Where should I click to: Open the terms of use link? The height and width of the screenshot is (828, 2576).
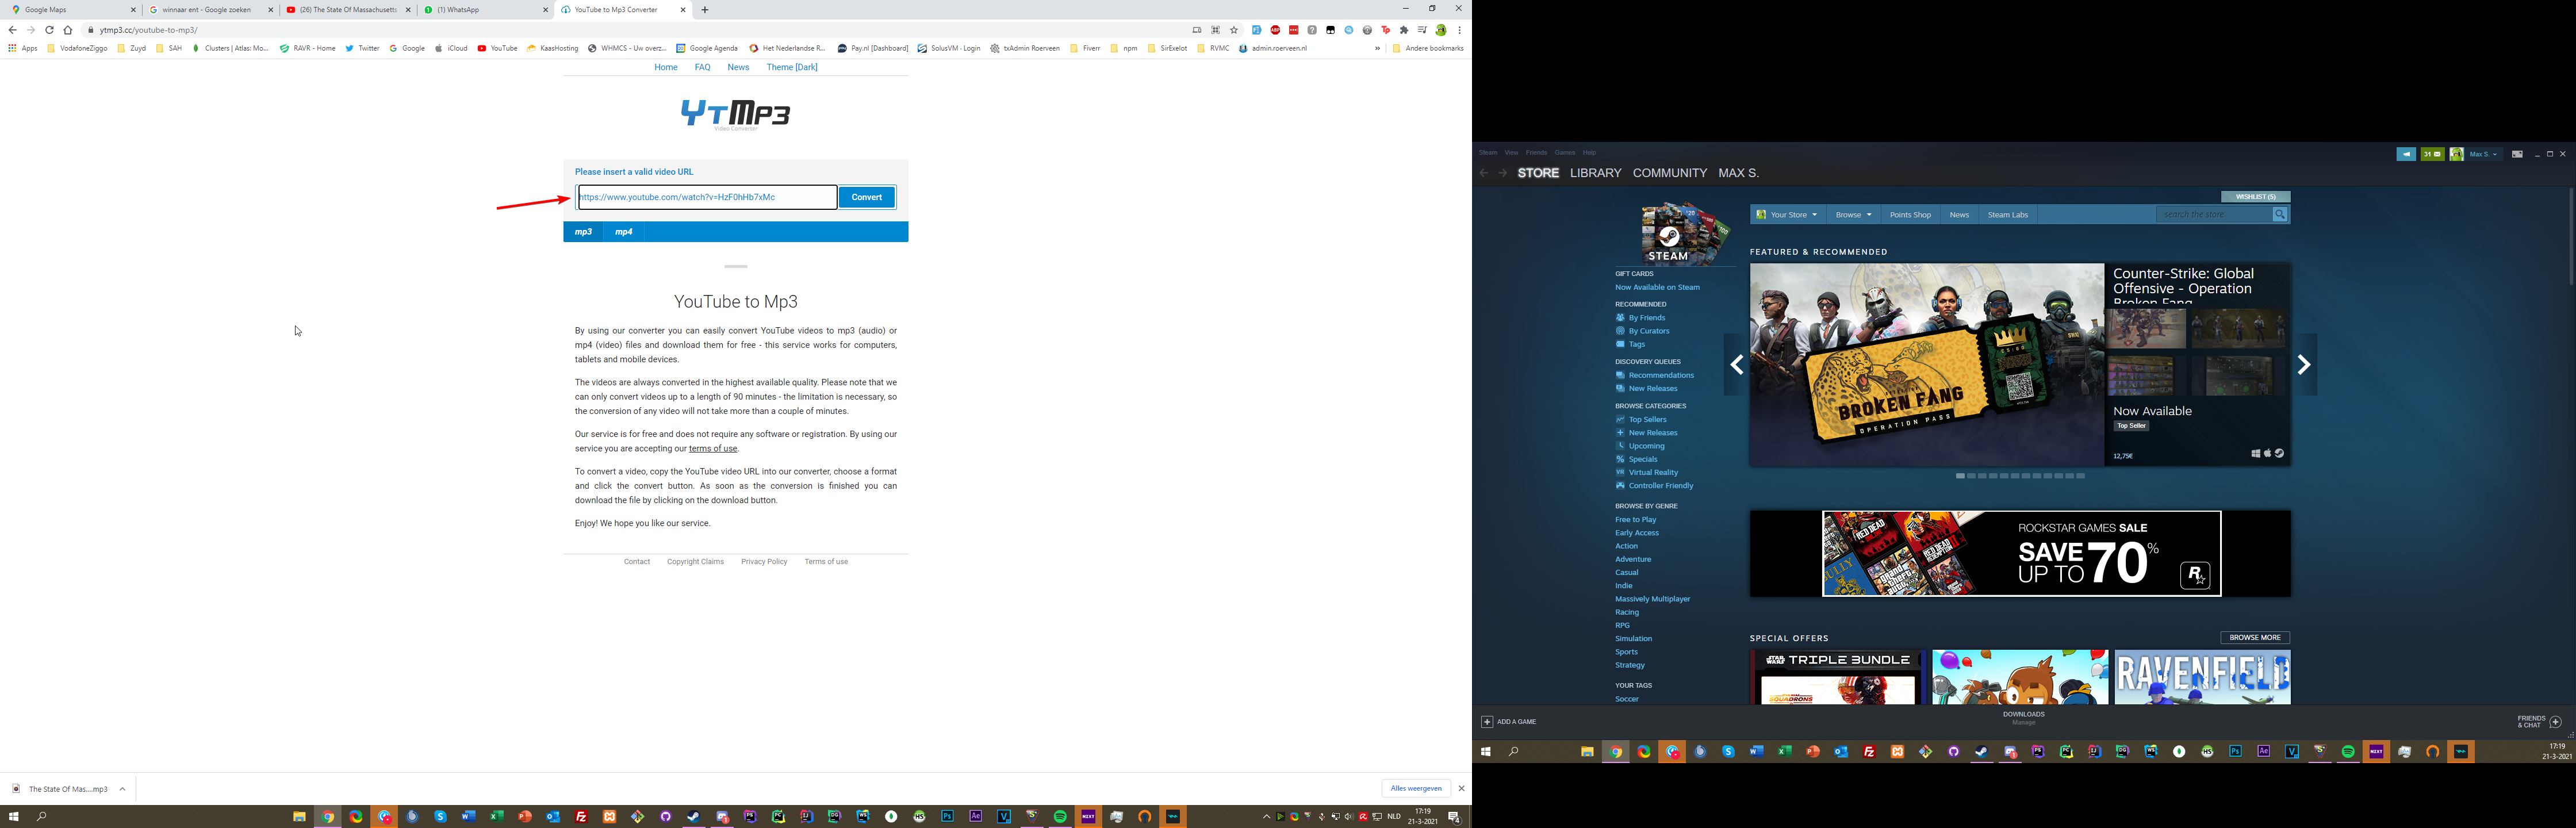[x=713, y=449]
